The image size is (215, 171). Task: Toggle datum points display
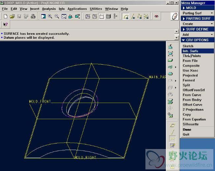(139, 16)
